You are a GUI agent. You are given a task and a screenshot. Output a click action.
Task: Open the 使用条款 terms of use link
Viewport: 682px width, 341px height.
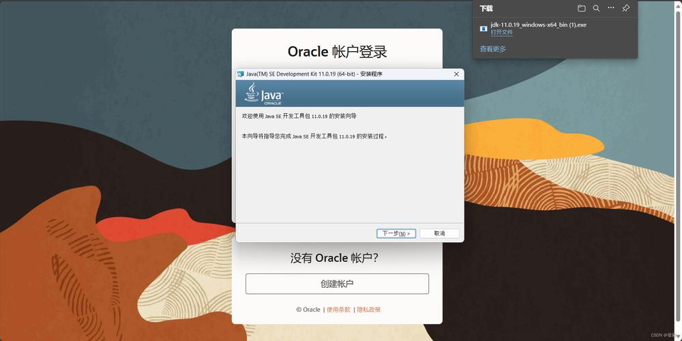(x=338, y=310)
